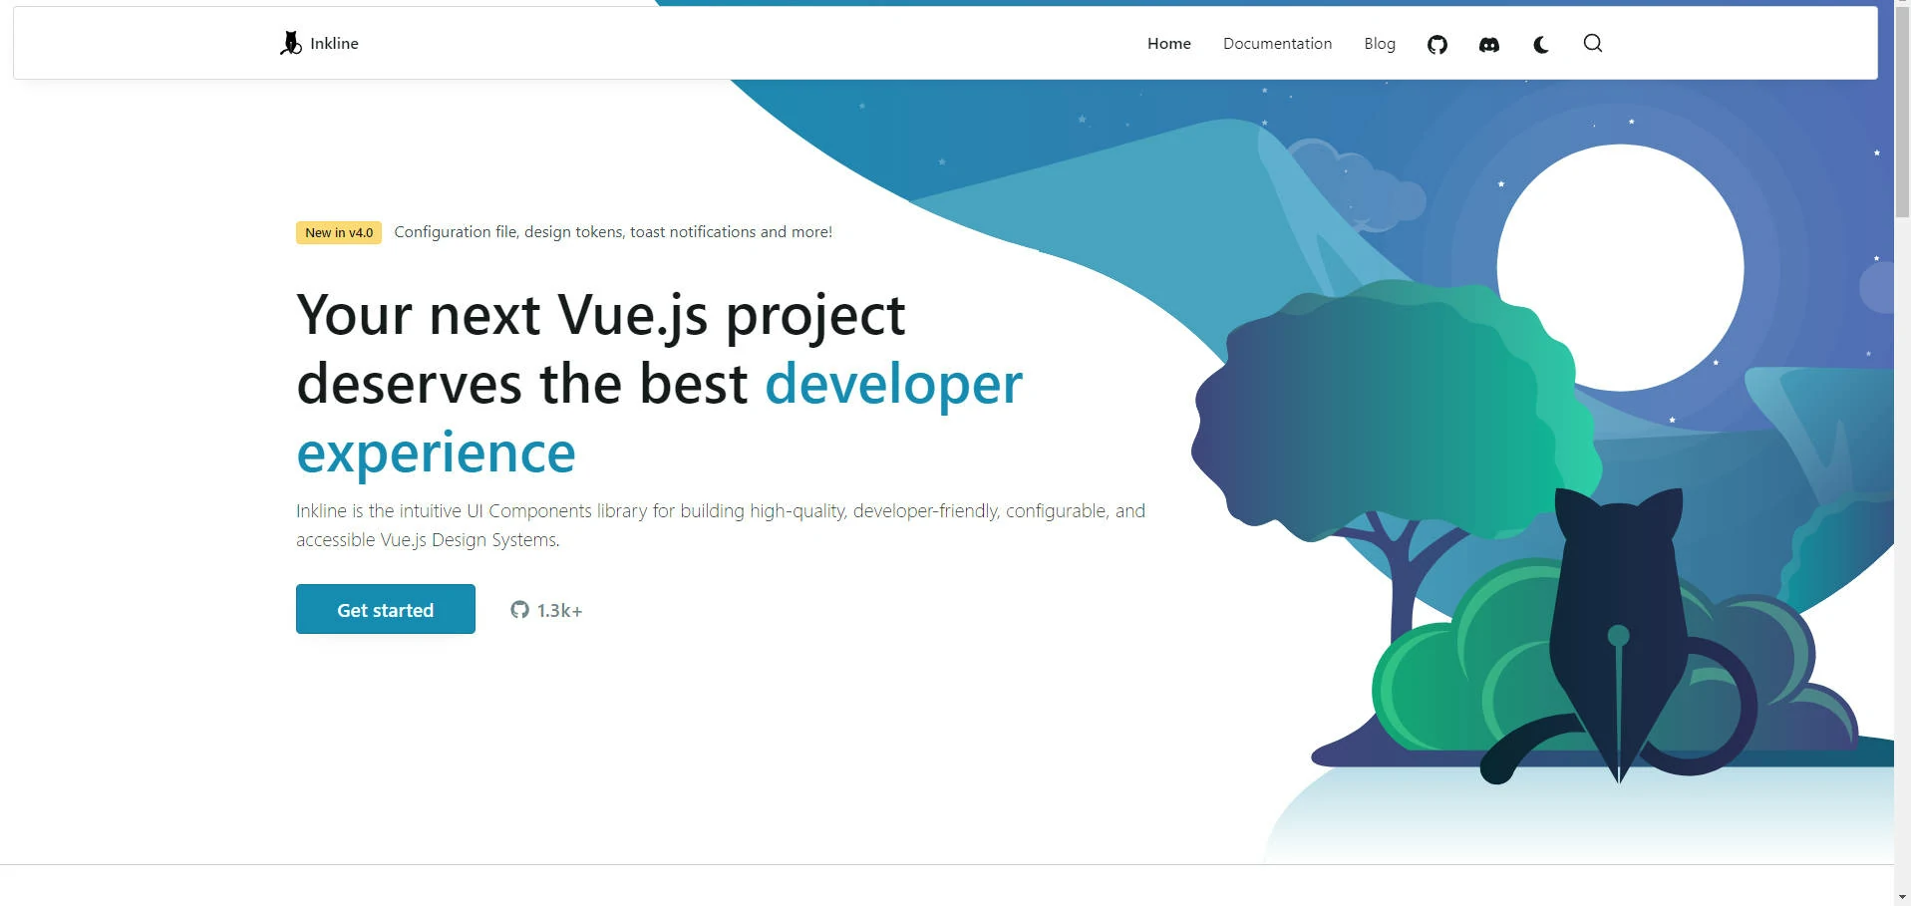Click the 1.3k+ stars count
This screenshot has width=1911, height=906.
click(x=559, y=611)
